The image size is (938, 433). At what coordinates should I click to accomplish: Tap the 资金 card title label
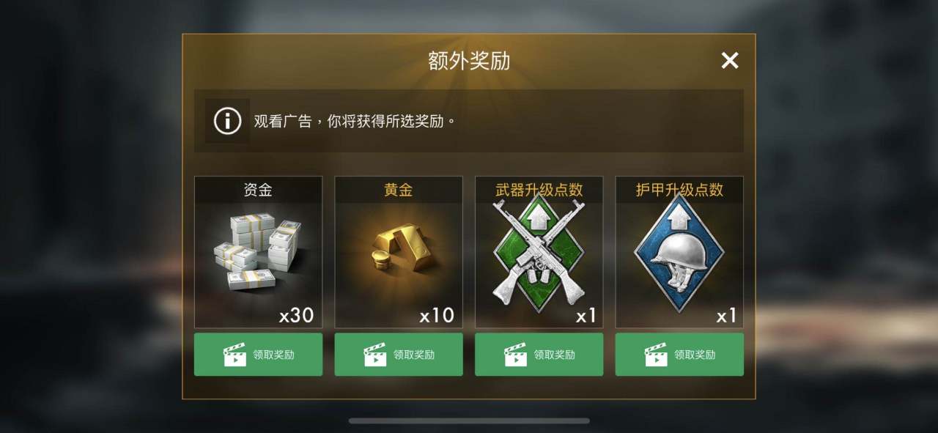click(x=258, y=190)
